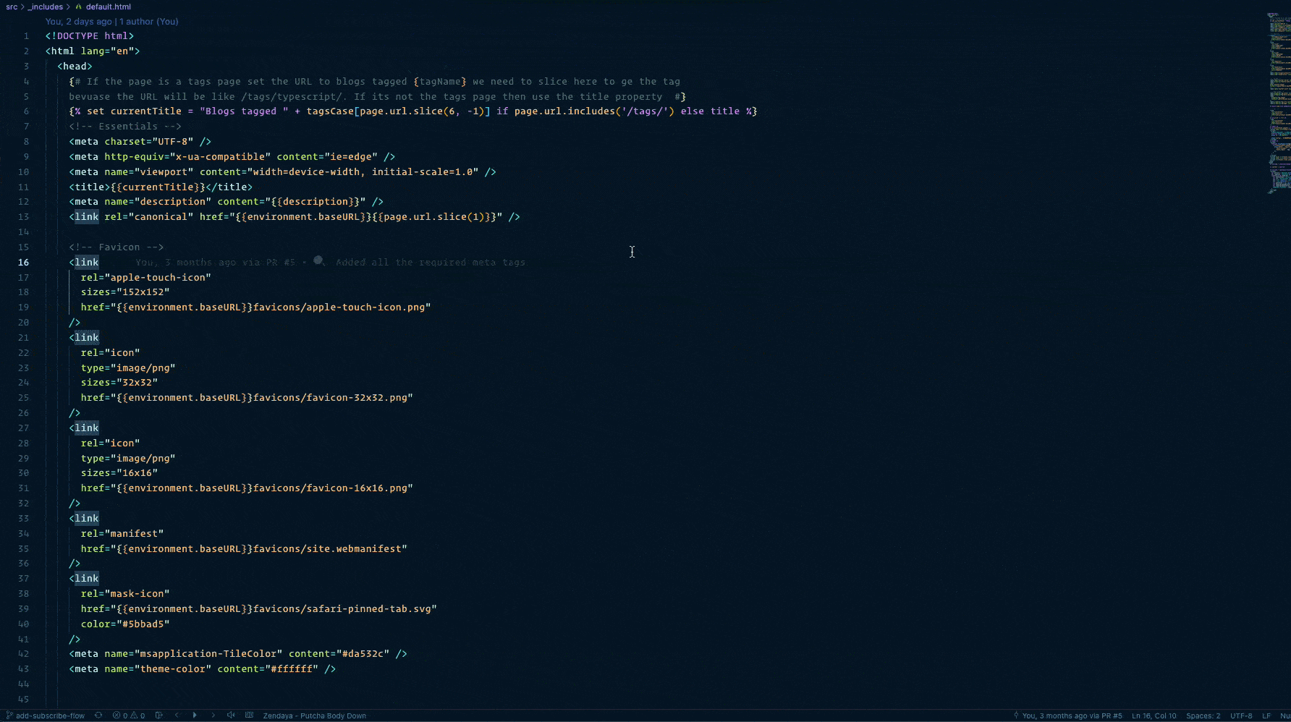The height and width of the screenshot is (722, 1291).
Task: Click the source control branch icon
Action: (x=9, y=715)
